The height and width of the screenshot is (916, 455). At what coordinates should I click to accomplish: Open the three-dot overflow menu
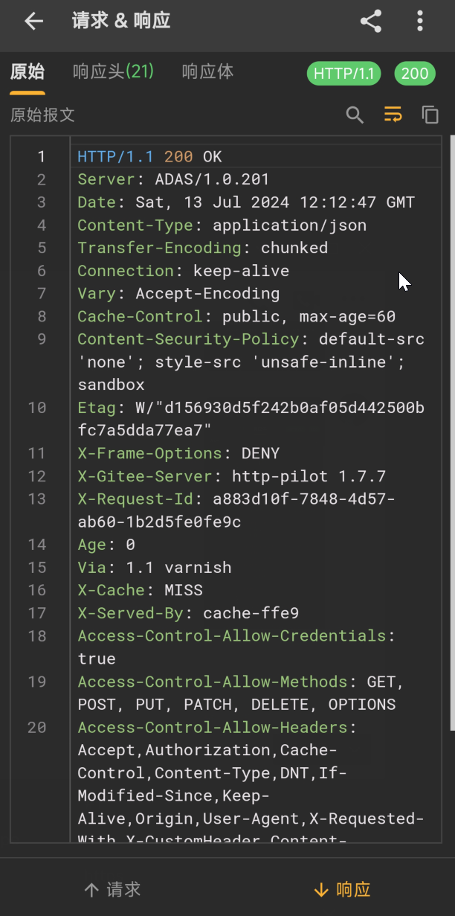coord(420,21)
